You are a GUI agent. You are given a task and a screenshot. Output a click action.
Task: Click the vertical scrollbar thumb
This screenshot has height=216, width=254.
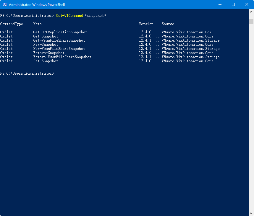tap(251, 22)
